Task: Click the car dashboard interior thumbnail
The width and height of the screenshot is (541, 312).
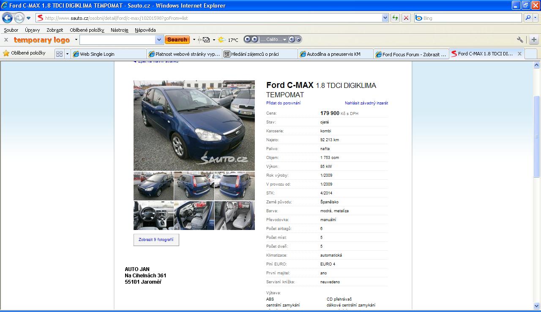Action: point(153,216)
